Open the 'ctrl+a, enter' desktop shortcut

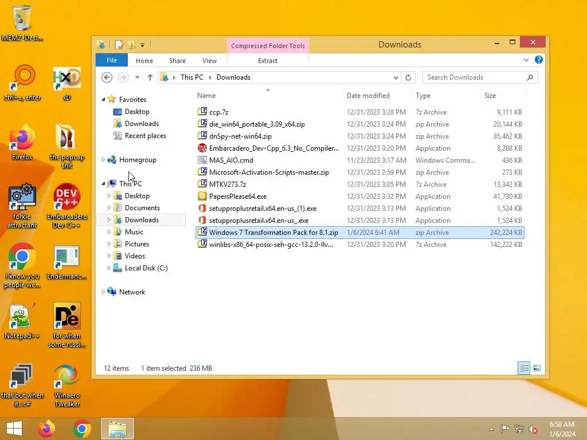[x=22, y=84]
